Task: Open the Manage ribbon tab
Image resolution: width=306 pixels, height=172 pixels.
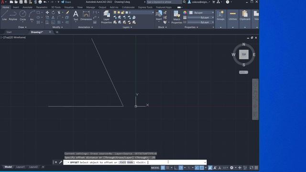Action: (x=90, y=7)
